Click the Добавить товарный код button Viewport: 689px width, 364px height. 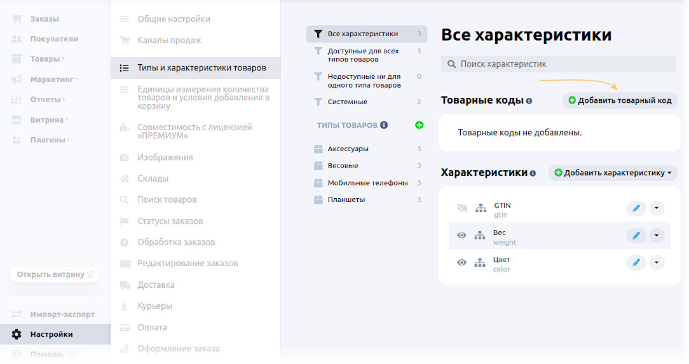(x=620, y=100)
